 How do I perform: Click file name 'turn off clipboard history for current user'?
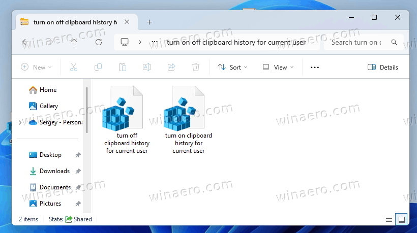(x=127, y=143)
